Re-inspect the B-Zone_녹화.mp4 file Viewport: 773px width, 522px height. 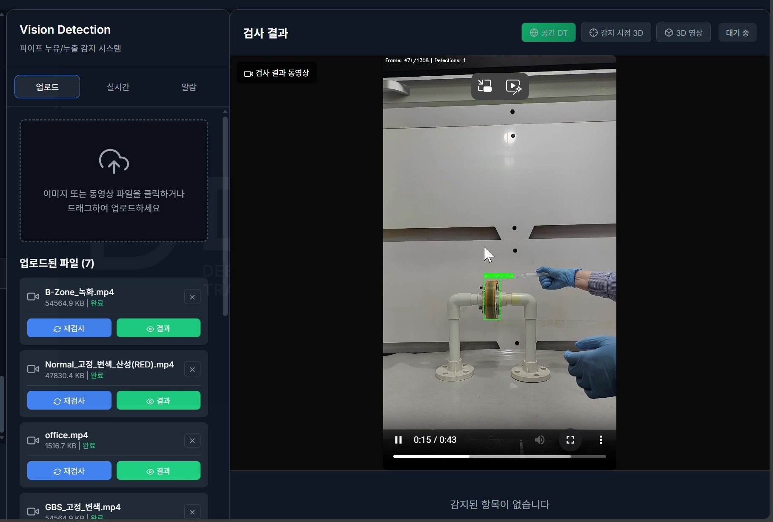[69, 328]
